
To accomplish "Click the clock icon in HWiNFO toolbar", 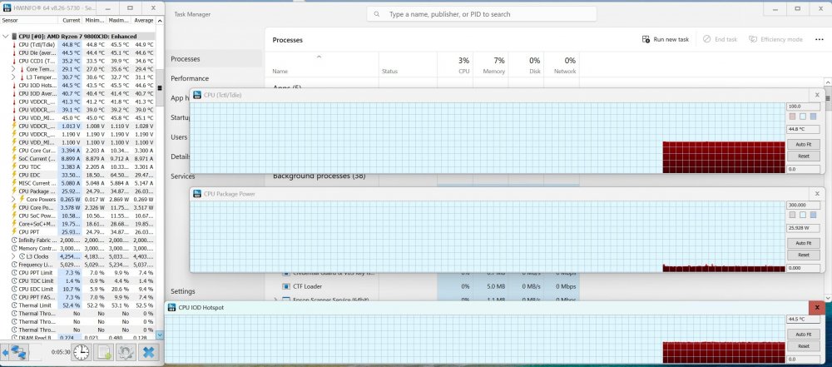I will click(82, 352).
